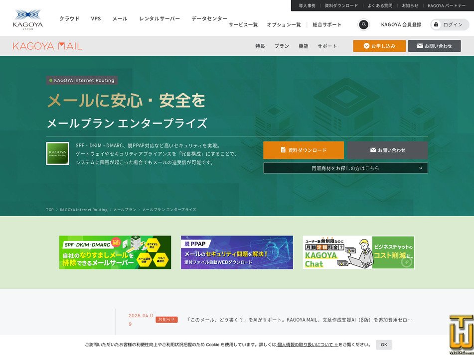Click メールプラン breadcrumb
The width and height of the screenshot is (474, 355).
[x=125, y=210]
